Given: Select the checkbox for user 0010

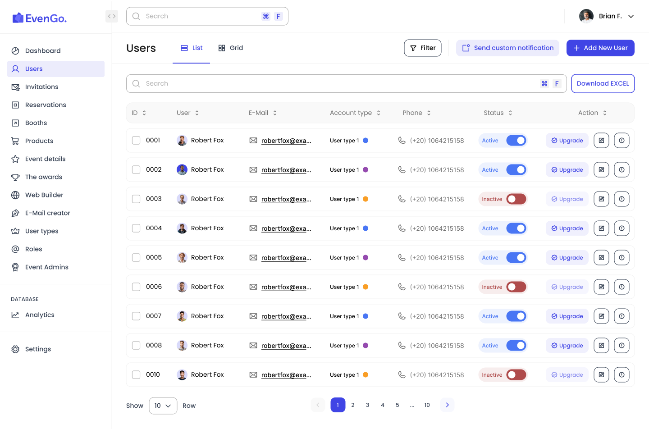Looking at the screenshot, I should pos(136,375).
